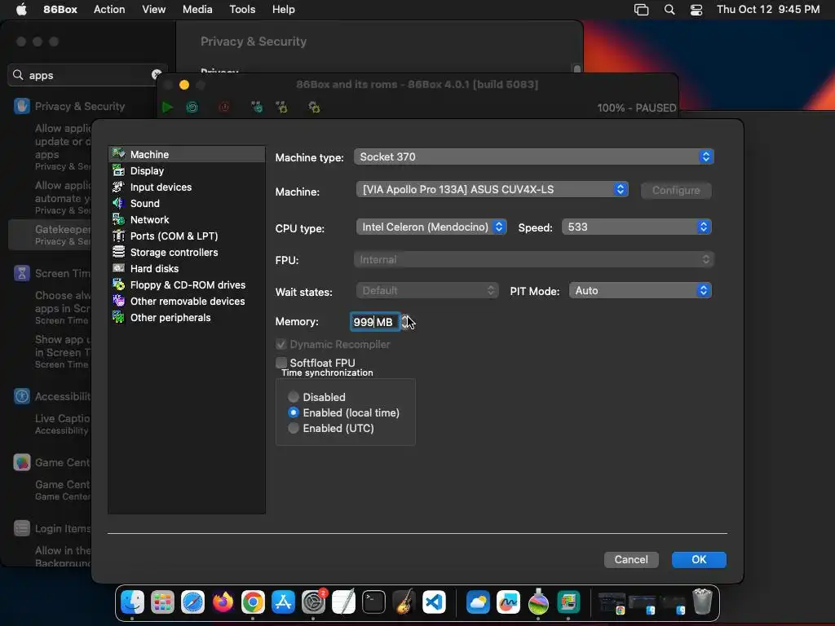Open the PIT Mode dropdown
Viewport: 835px width, 626px height.
click(x=641, y=291)
